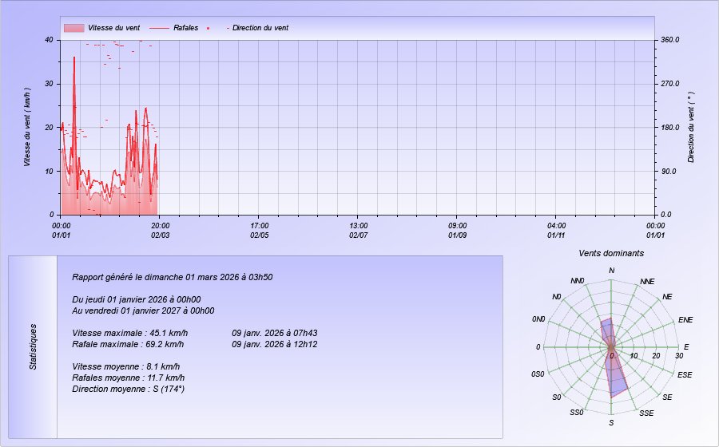Click the center of the wind rose
Screen dimensions: 719x447
tap(612, 347)
